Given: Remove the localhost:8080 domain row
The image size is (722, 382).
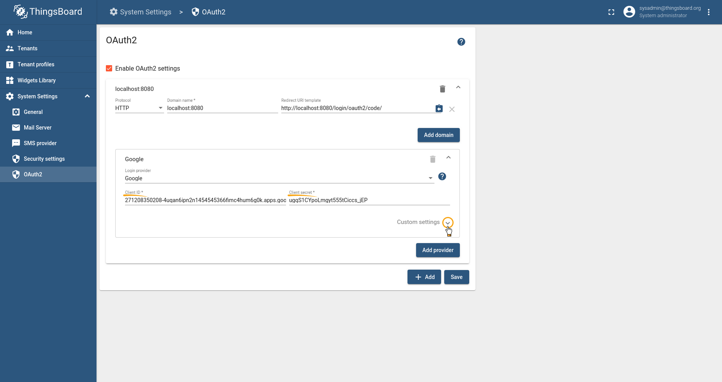Looking at the screenshot, I should coord(452,109).
